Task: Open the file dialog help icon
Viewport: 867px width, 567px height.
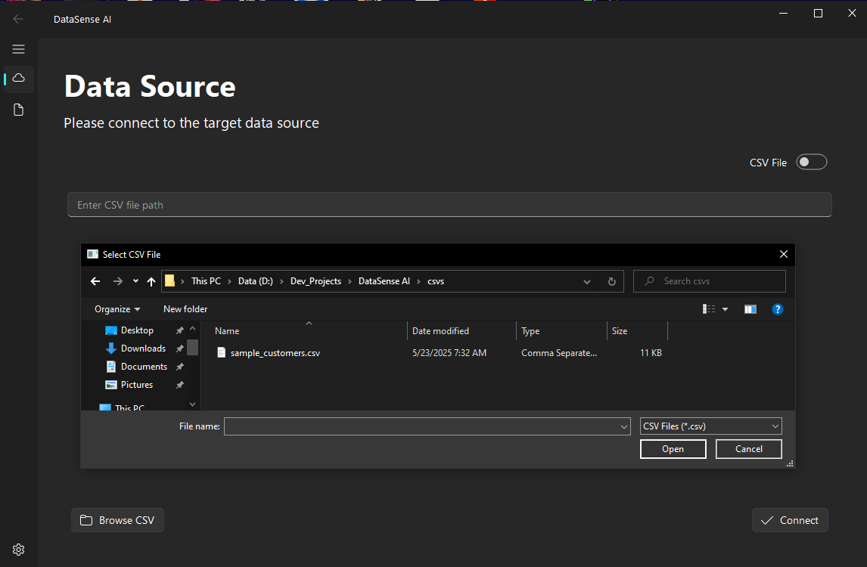Action: pyautogui.click(x=777, y=309)
